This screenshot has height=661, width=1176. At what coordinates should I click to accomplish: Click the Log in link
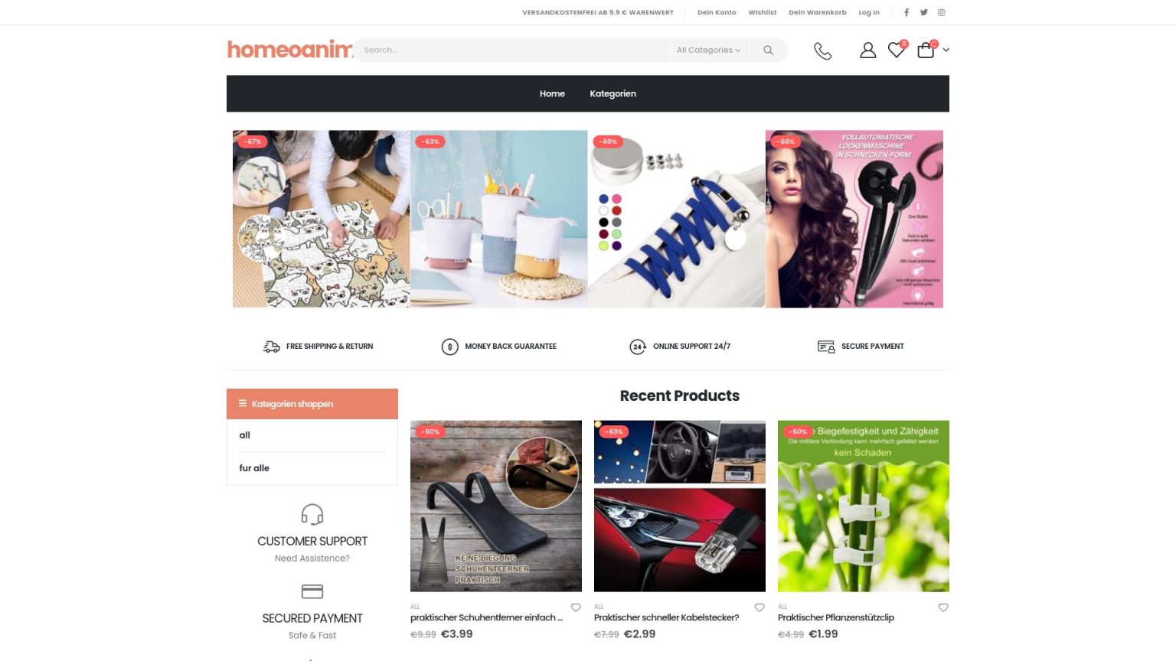(x=869, y=12)
